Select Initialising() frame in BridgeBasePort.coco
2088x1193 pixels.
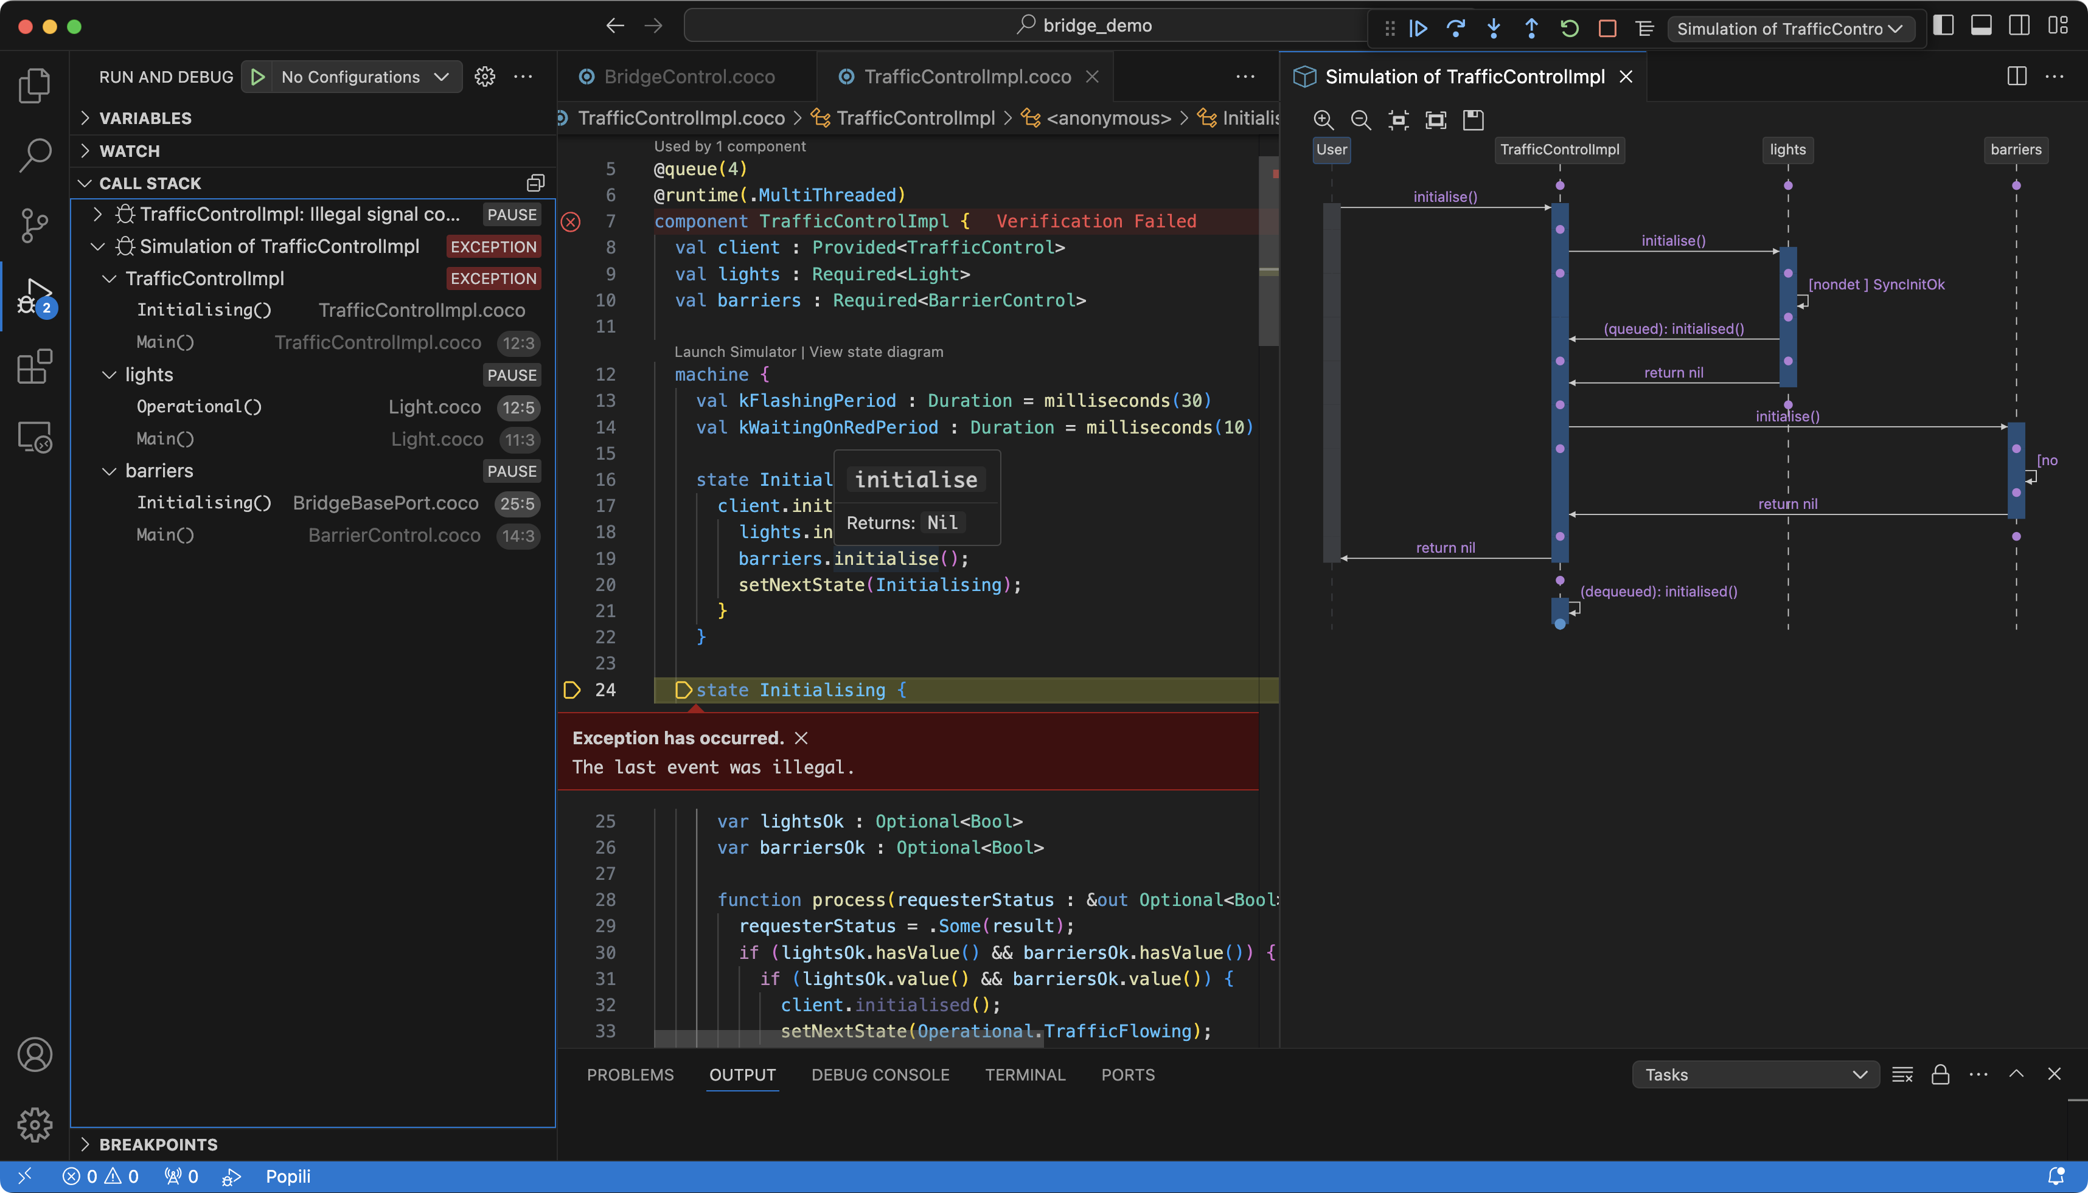[x=313, y=503]
